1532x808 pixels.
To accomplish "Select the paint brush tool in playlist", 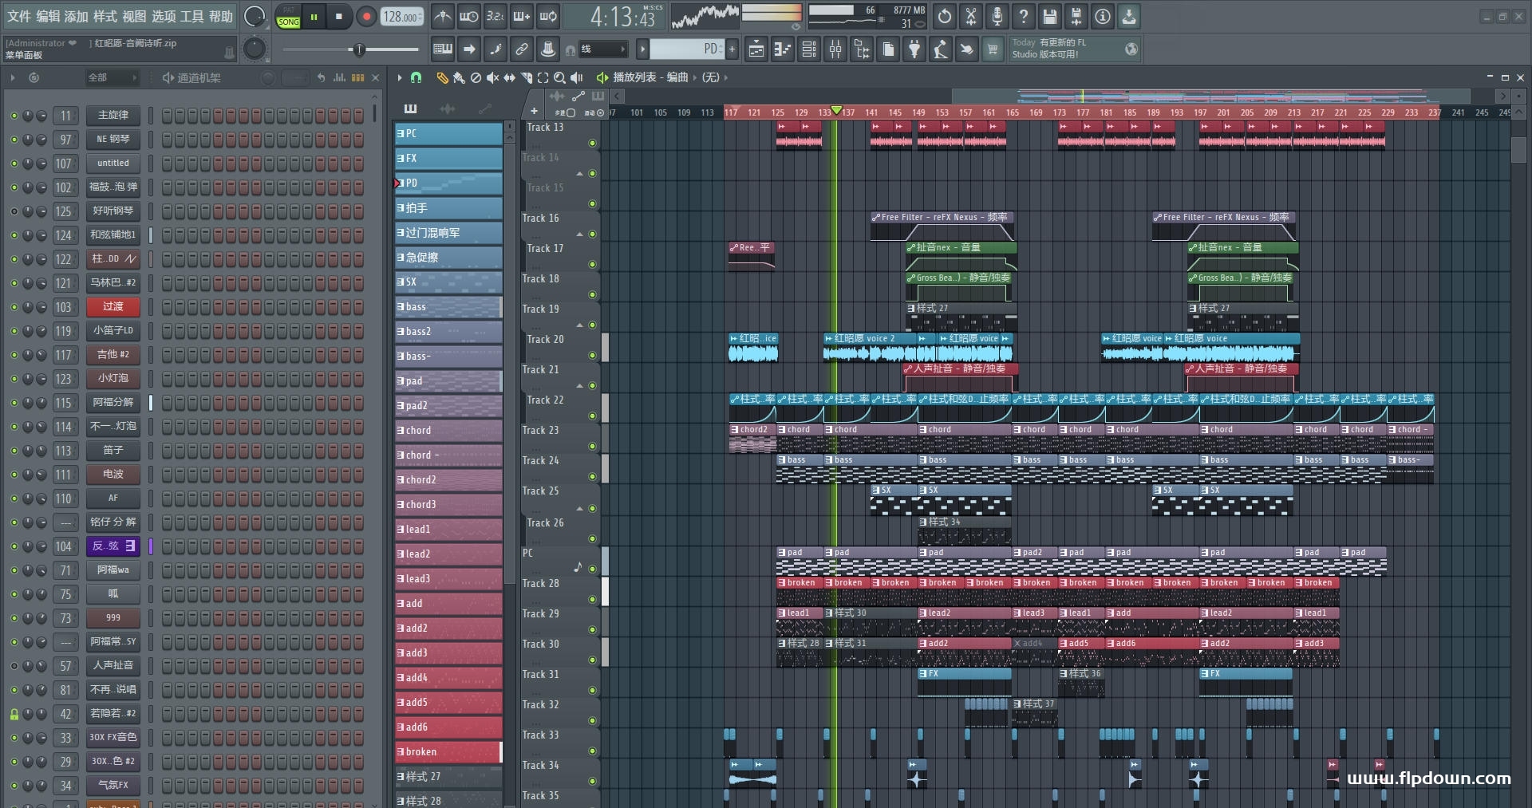I will point(459,77).
